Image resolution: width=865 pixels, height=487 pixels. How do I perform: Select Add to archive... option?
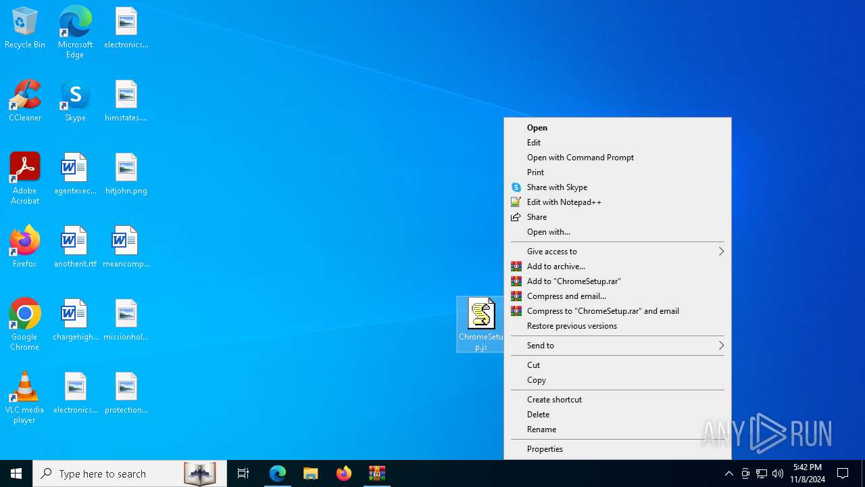[618, 266]
